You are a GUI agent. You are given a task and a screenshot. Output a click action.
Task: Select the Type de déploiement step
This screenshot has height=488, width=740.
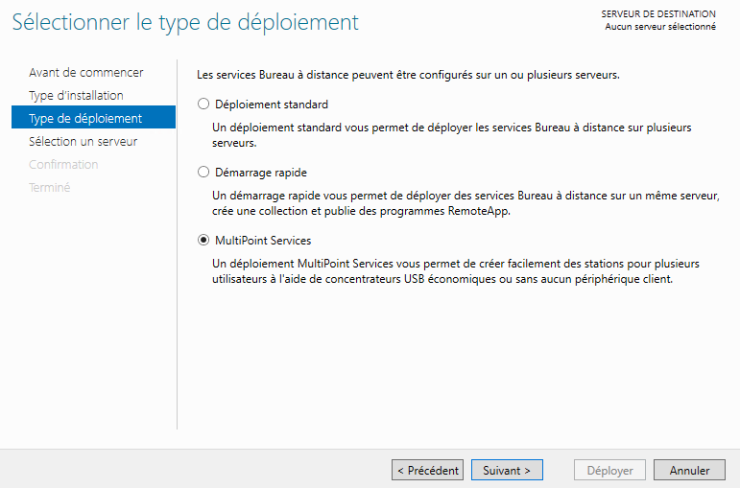pos(93,118)
